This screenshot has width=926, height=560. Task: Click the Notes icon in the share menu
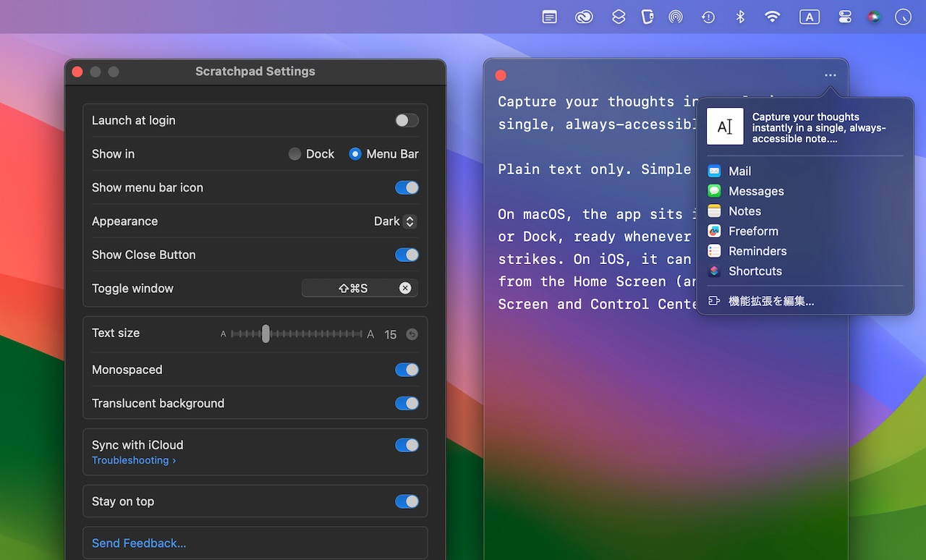pos(714,211)
